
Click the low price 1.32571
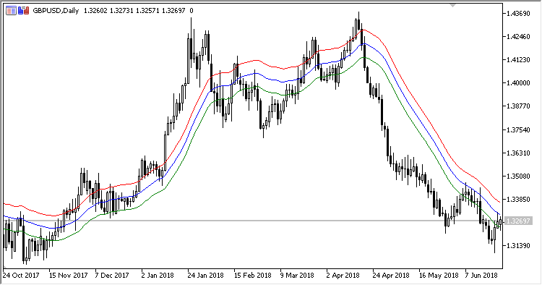(x=147, y=11)
